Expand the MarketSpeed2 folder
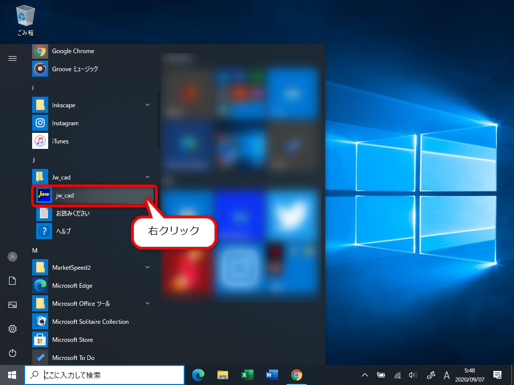514x385 pixels. coord(147,267)
